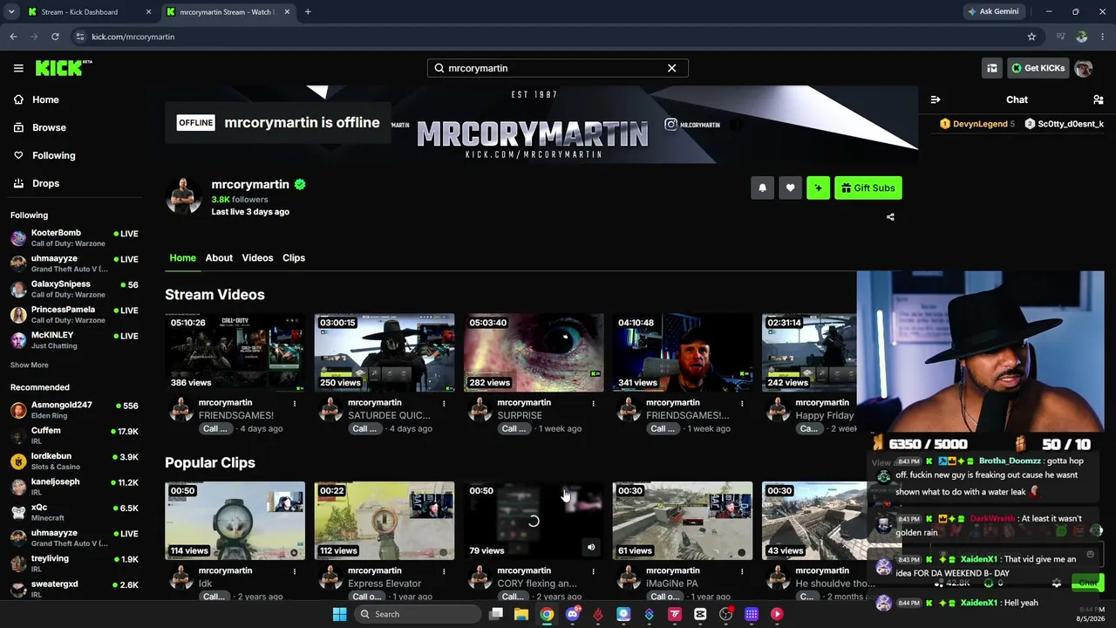Image resolution: width=1116 pixels, height=628 pixels.
Task: Open McKINLEY channel in sidebar
Action: [x=74, y=339]
